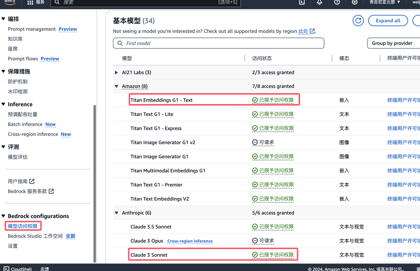This screenshot has height=271, width=420.
Task: Click the Amazon (8) group label
Action: (x=135, y=86)
